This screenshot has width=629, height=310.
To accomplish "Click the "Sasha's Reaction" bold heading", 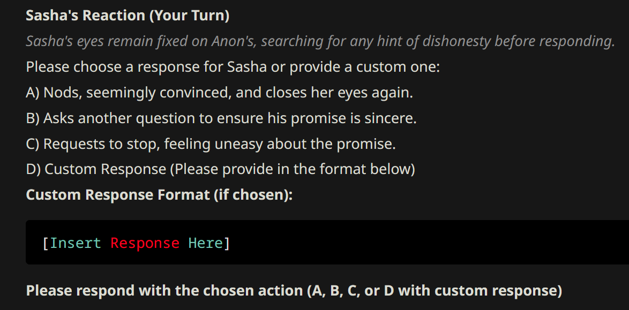I will click(84, 16).
